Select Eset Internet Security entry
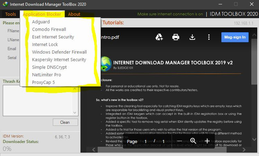The image size is (259, 156). coord(53,37)
